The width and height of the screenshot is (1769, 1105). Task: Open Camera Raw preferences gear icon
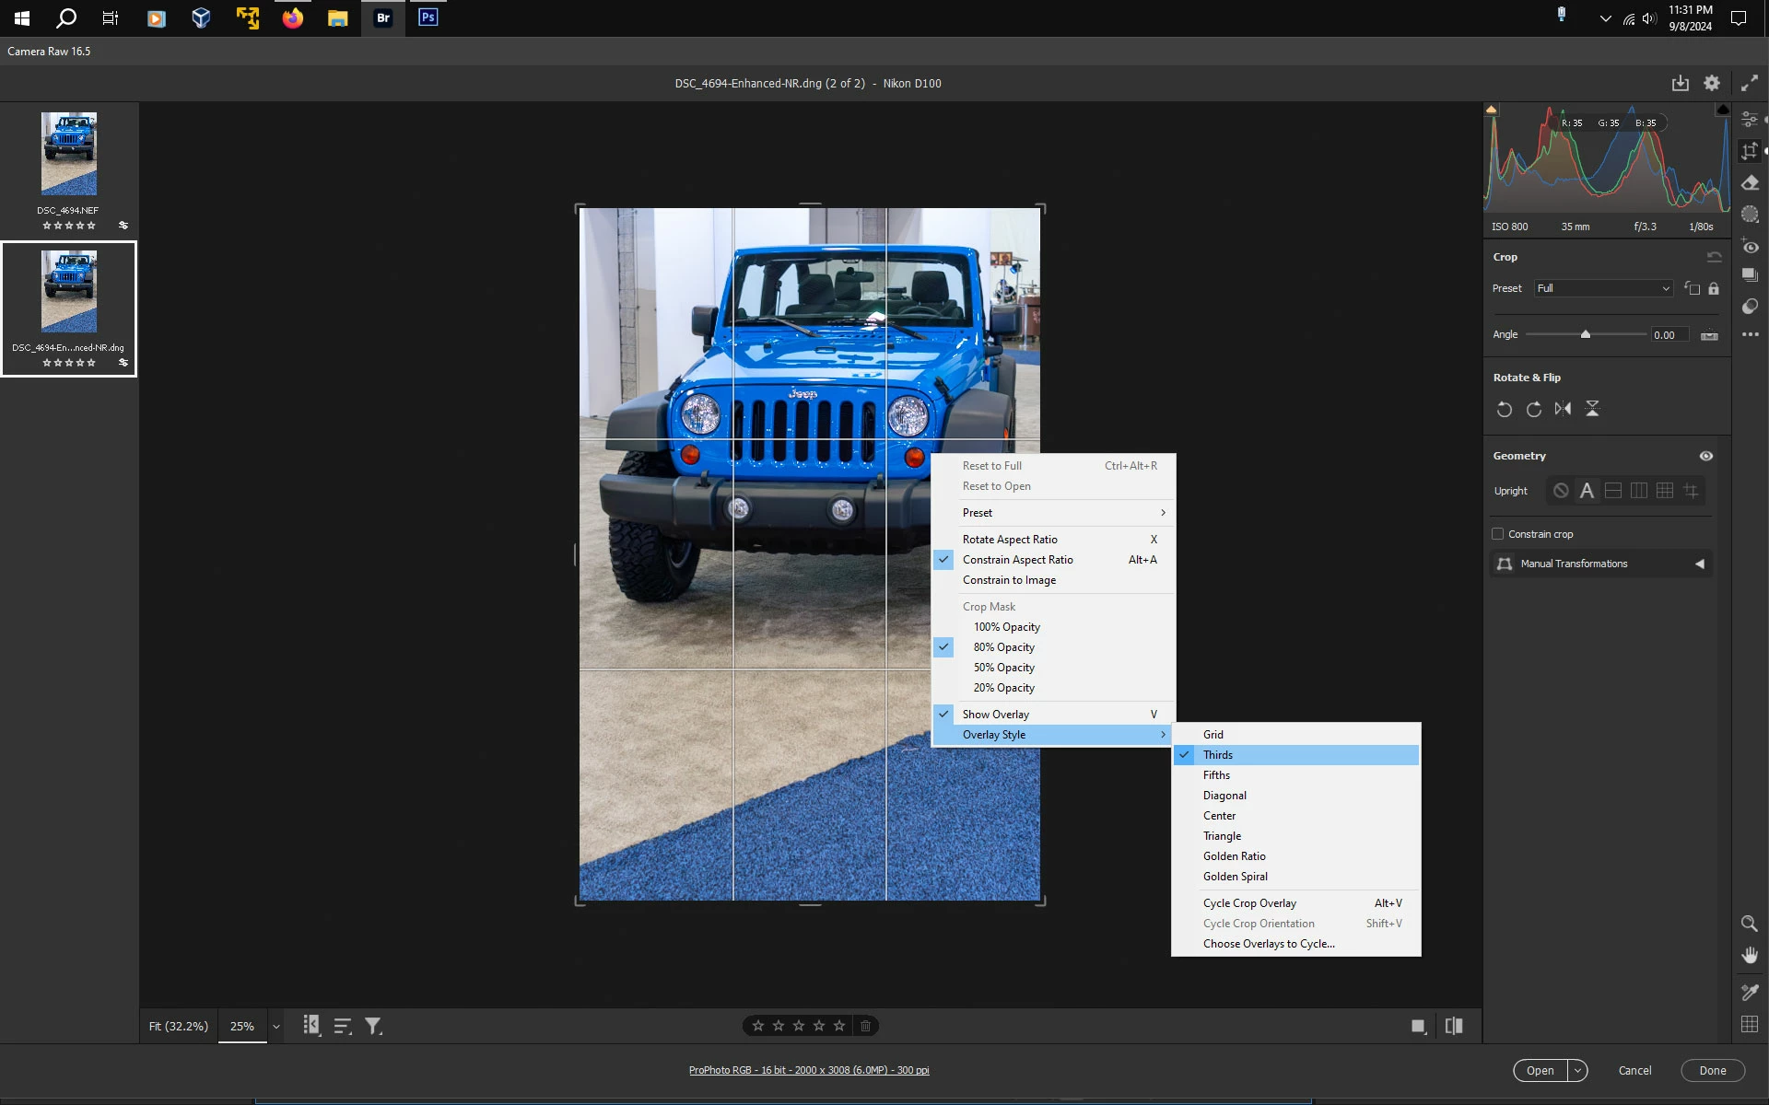click(1711, 83)
